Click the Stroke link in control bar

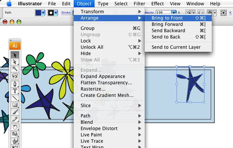pyautogui.click(x=66, y=13)
